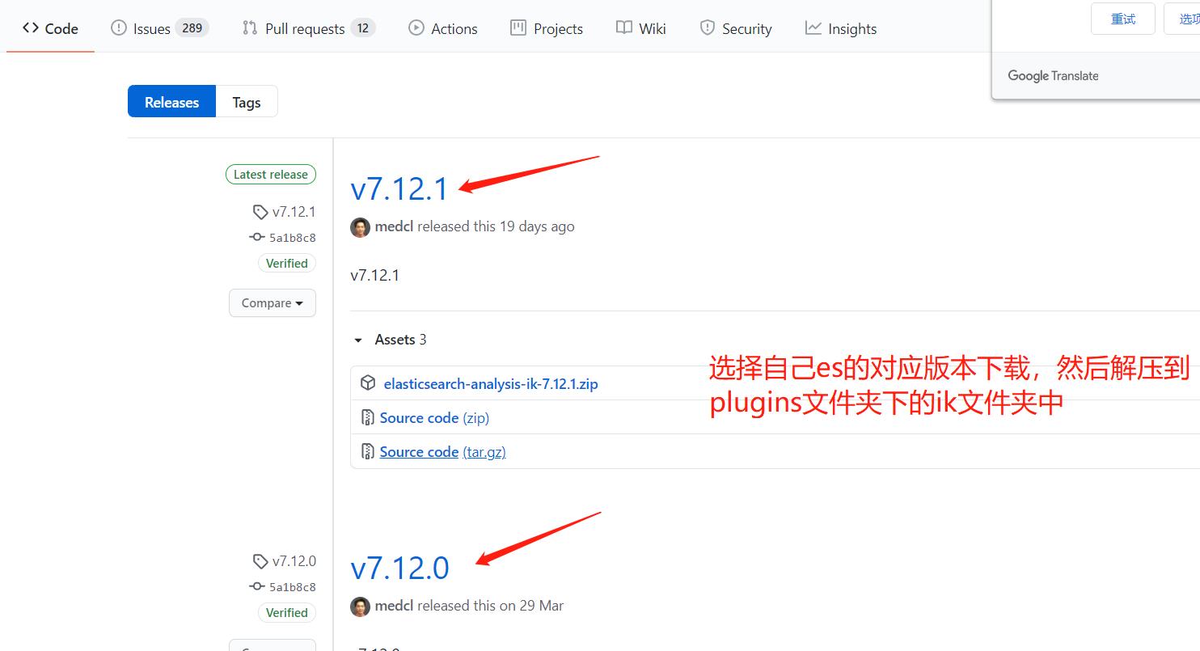This screenshot has width=1200, height=651.
Task: Collapse the Assets 3 section
Action: [390, 340]
